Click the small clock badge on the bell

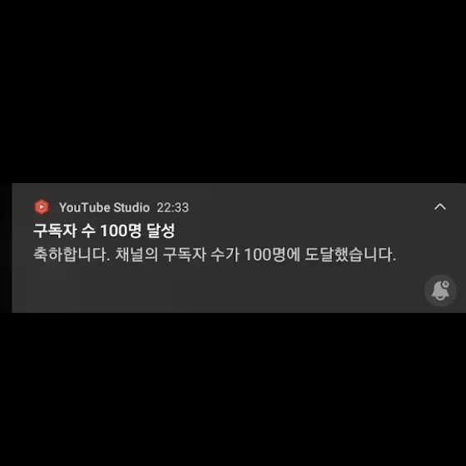coord(445,285)
